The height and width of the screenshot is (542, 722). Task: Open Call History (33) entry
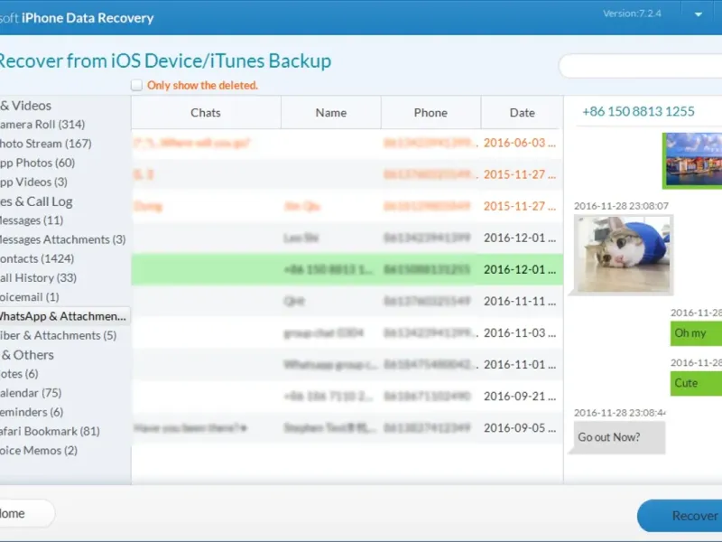[38, 278]
